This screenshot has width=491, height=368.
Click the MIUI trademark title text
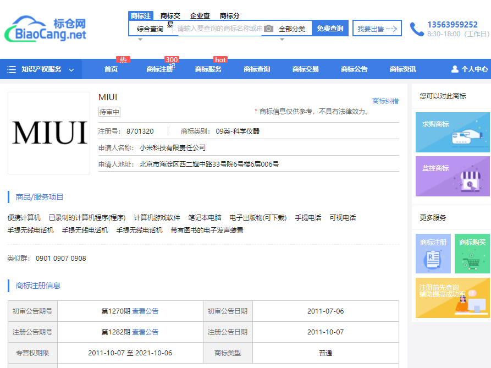(108, 97)
